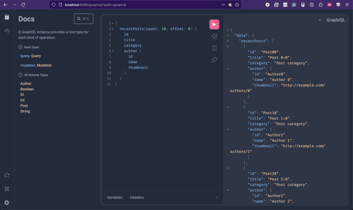
Task: Toggle the documentation explorer panel
Action: pos(7,17)
